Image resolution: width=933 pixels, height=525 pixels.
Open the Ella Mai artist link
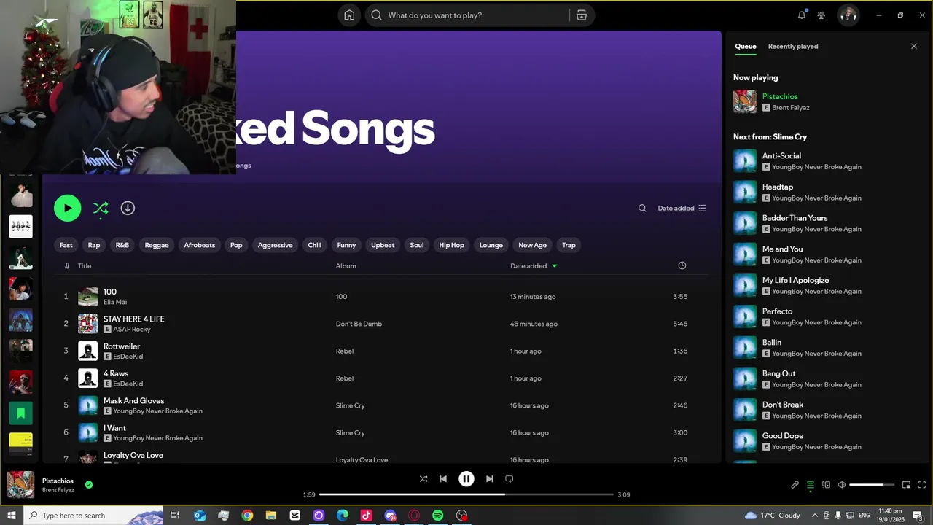pos(115,302)
